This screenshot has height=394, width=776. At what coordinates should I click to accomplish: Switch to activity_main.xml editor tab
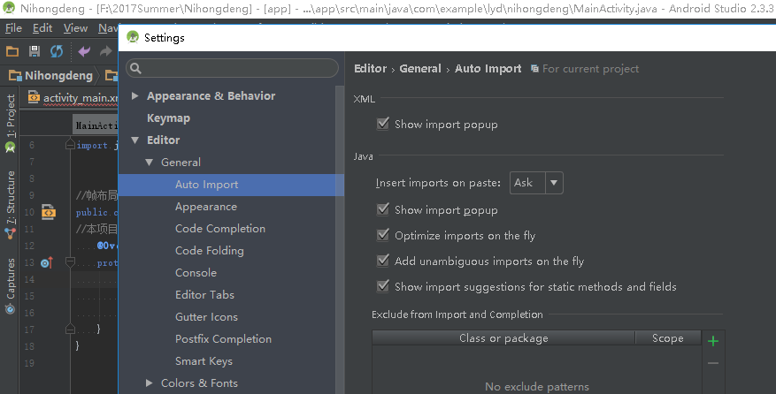point(73,98)
